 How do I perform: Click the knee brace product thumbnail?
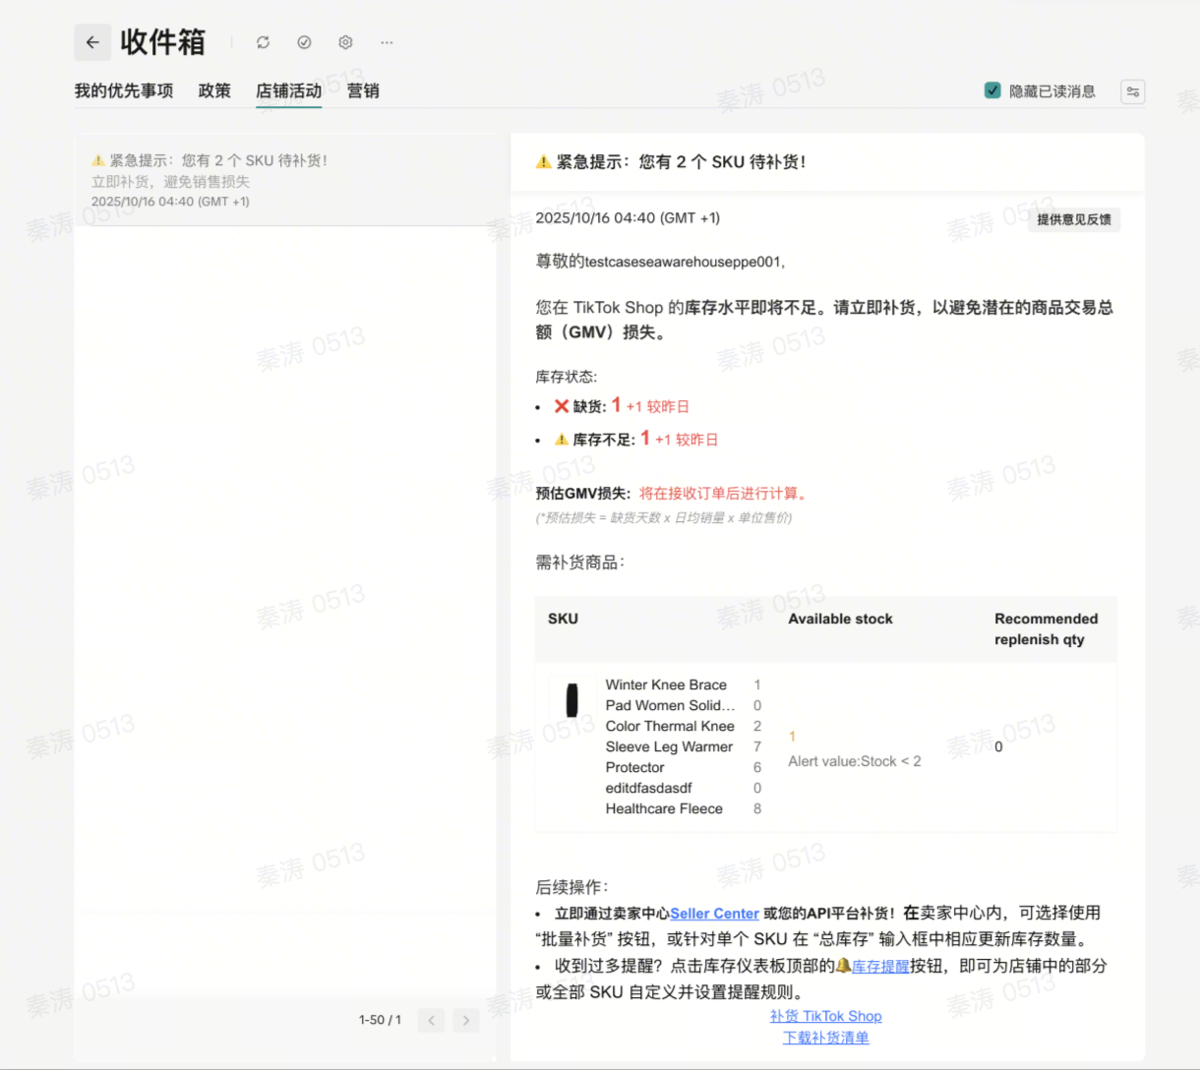(x=571, y=699)
